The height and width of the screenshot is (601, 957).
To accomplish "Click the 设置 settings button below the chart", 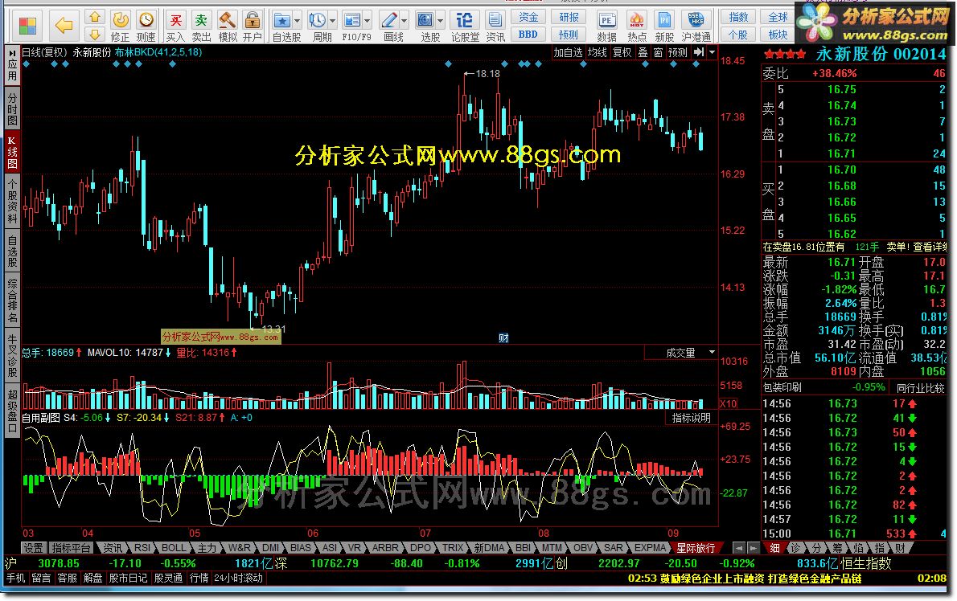I will (x=33, y=548).
